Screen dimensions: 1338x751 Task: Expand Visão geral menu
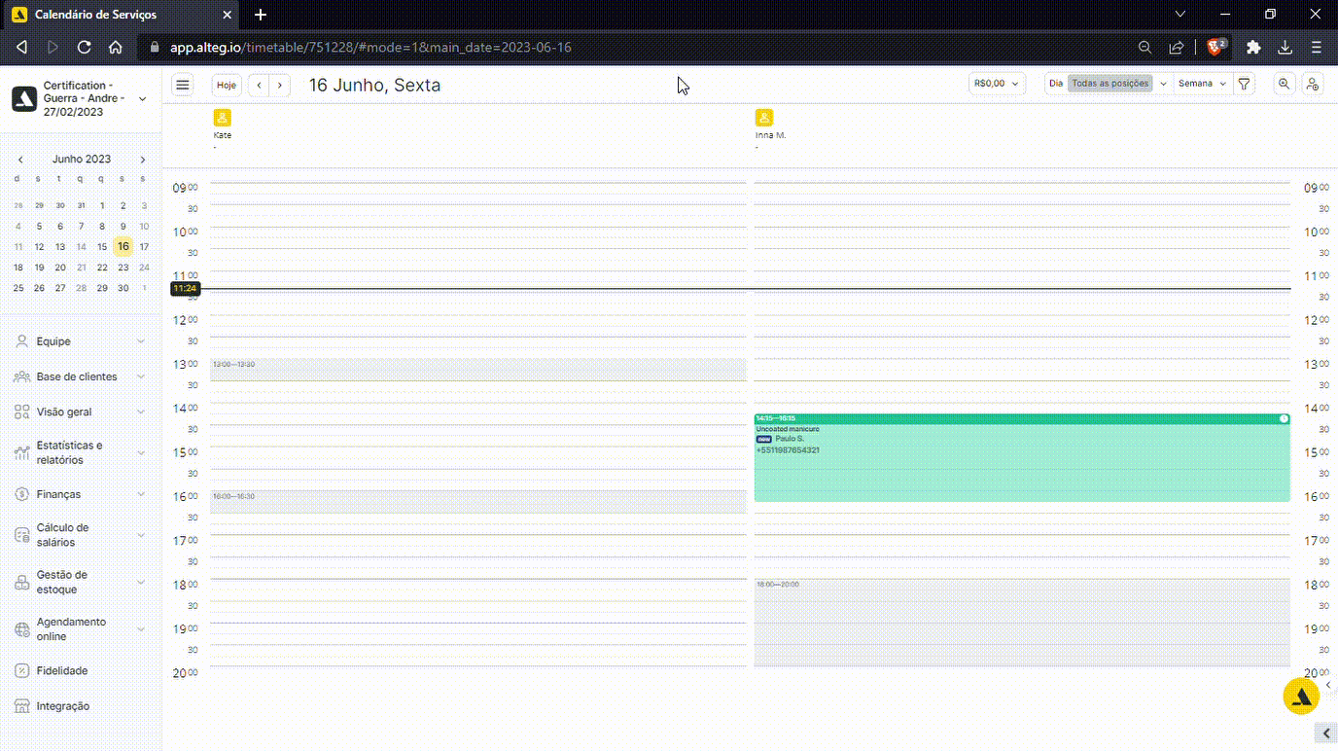pyautogui.click(x=81, y=412)
